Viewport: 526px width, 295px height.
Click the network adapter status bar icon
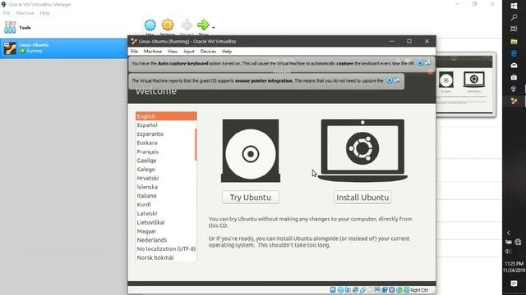tap(355, 290)
